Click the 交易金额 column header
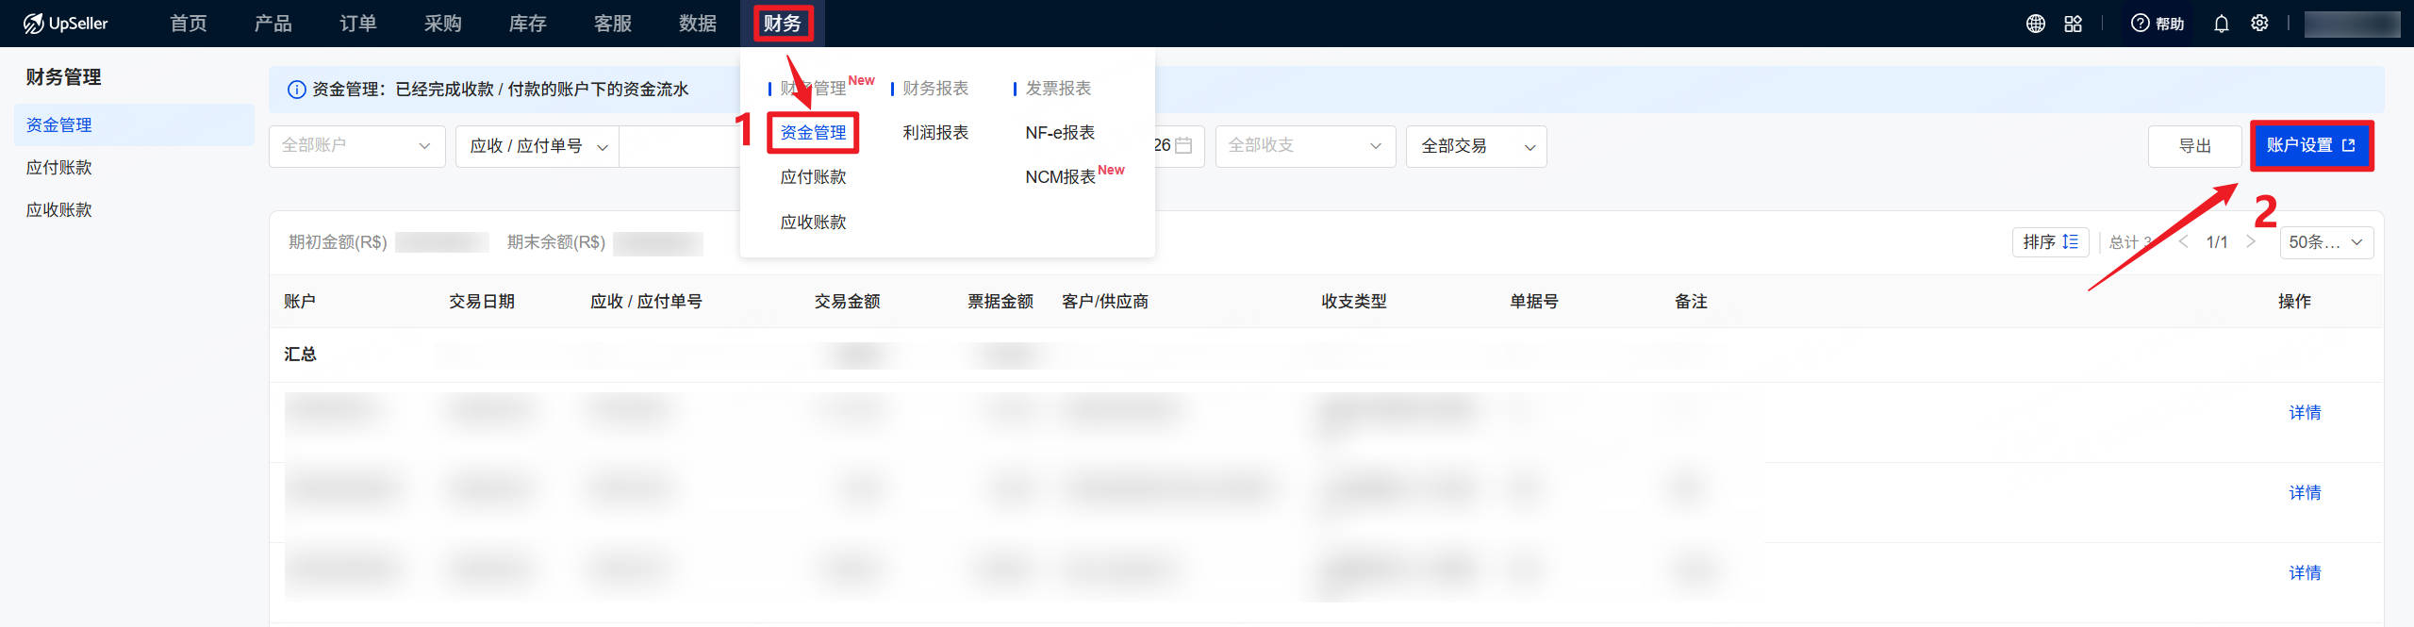 point(847,302)
